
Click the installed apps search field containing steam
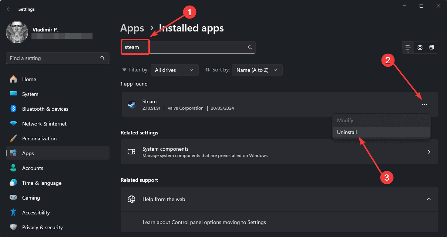click(188, 47)
